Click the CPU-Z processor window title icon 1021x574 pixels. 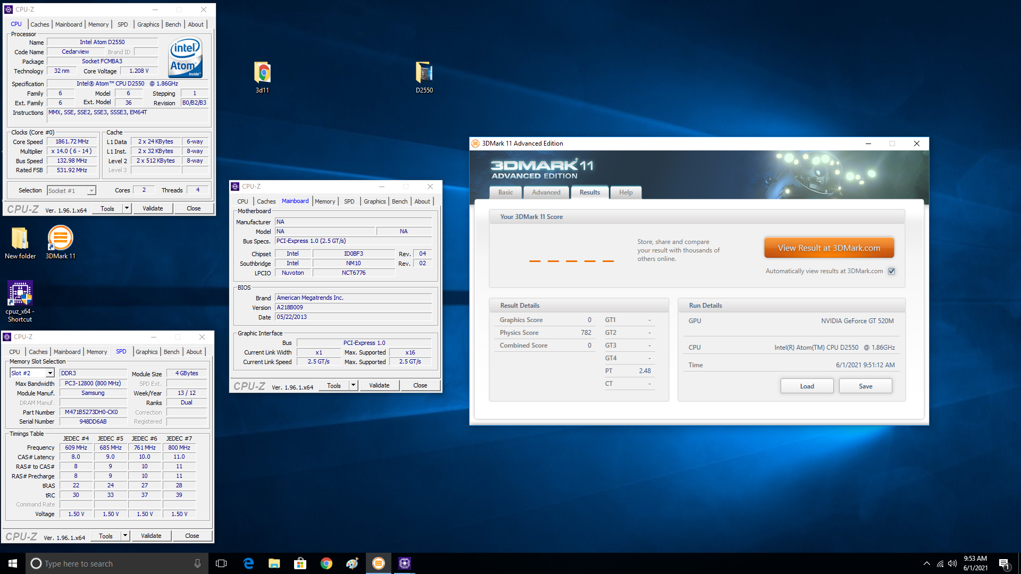point(9,10)
